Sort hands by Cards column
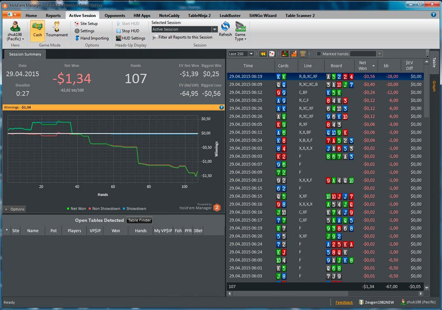Screen dimensions: 442x310 286,66
